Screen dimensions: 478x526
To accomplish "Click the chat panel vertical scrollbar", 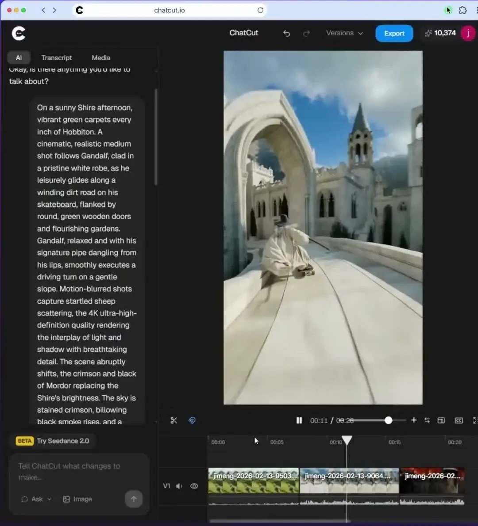I will [156, 137].
